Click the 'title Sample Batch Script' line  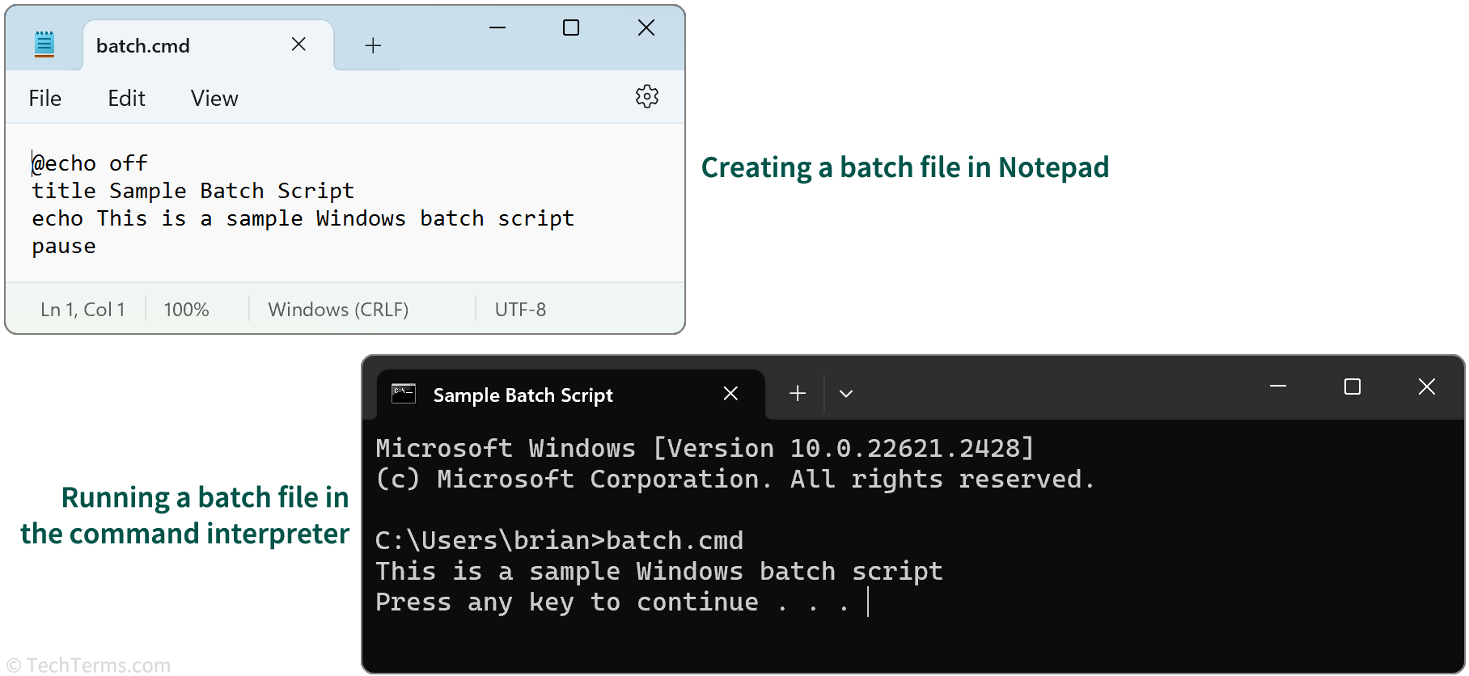tap(193, 191)
